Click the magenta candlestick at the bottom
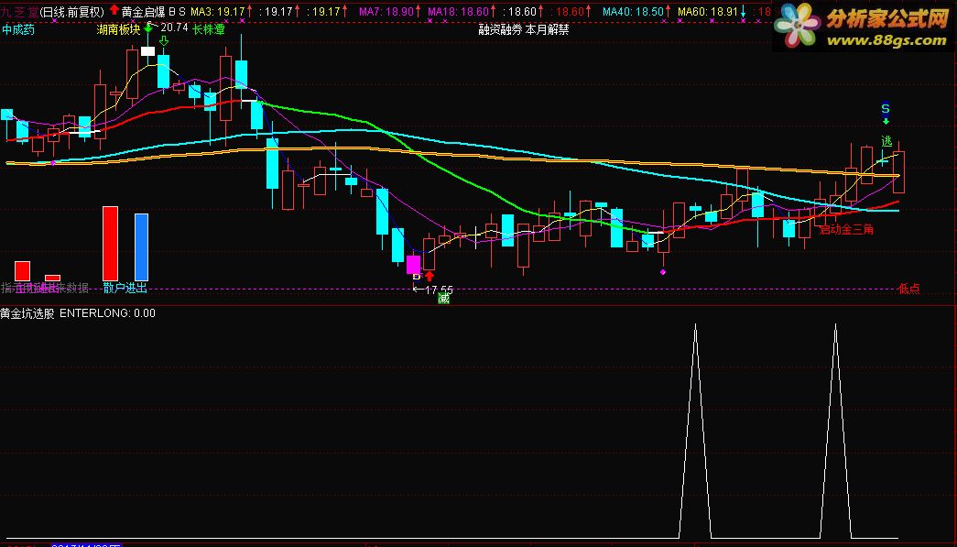Image resolution: width=957 pixels, height=547 pixels. point(413,265)
